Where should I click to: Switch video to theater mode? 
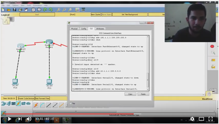(x=201, y=119)
